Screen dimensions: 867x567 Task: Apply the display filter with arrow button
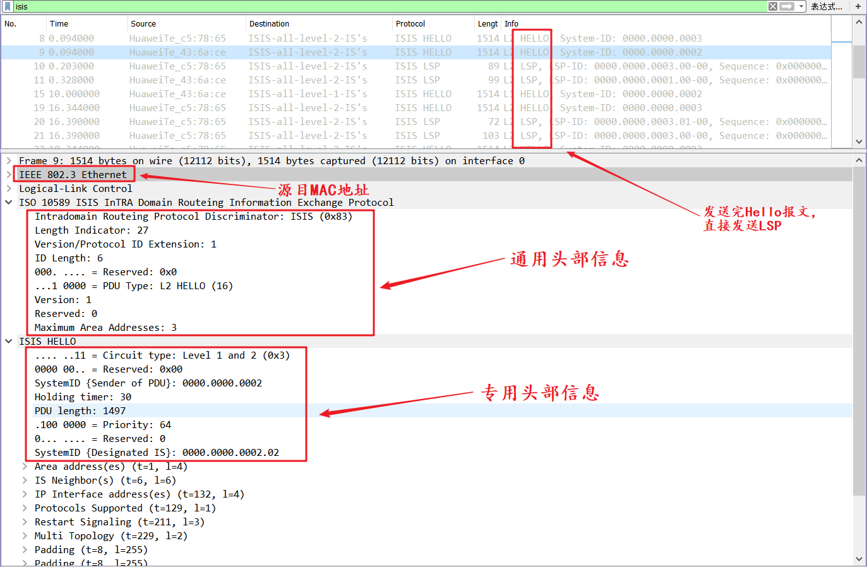point(787,6)
